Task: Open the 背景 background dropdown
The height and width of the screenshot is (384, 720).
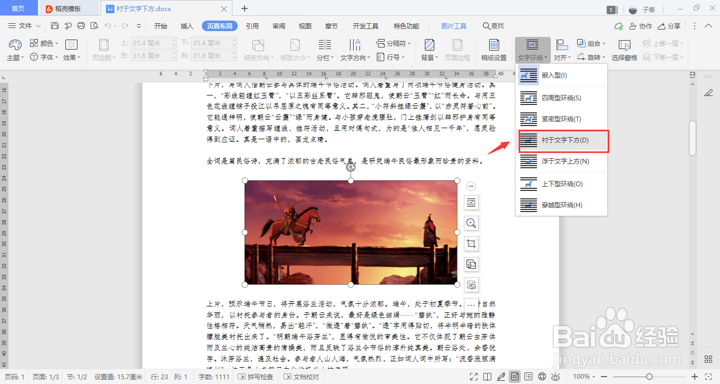Action: click(x=430, y=50)
